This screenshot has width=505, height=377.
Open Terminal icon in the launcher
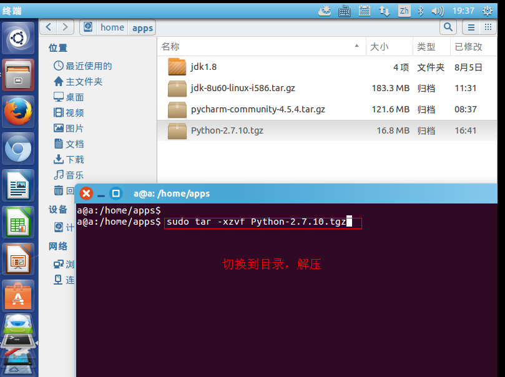pos(18,341)
